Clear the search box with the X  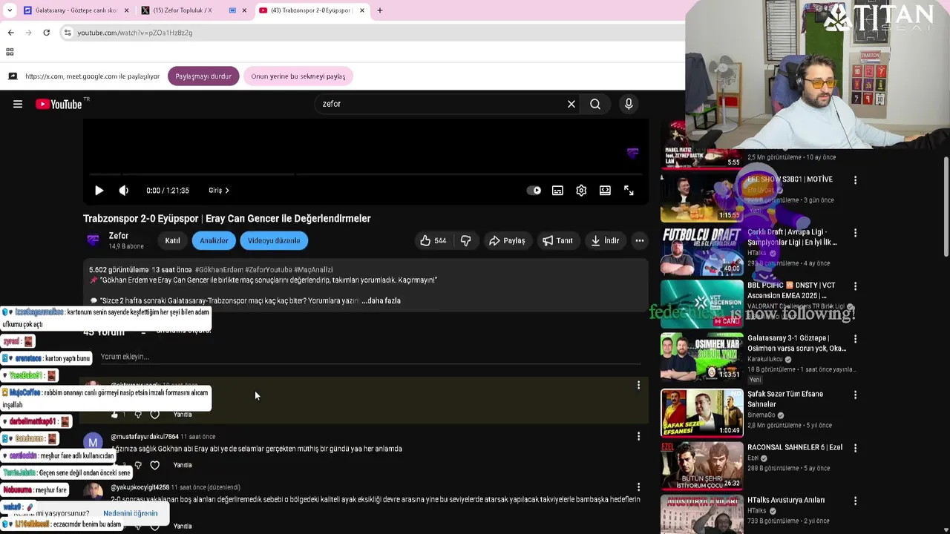pos(571,104)
